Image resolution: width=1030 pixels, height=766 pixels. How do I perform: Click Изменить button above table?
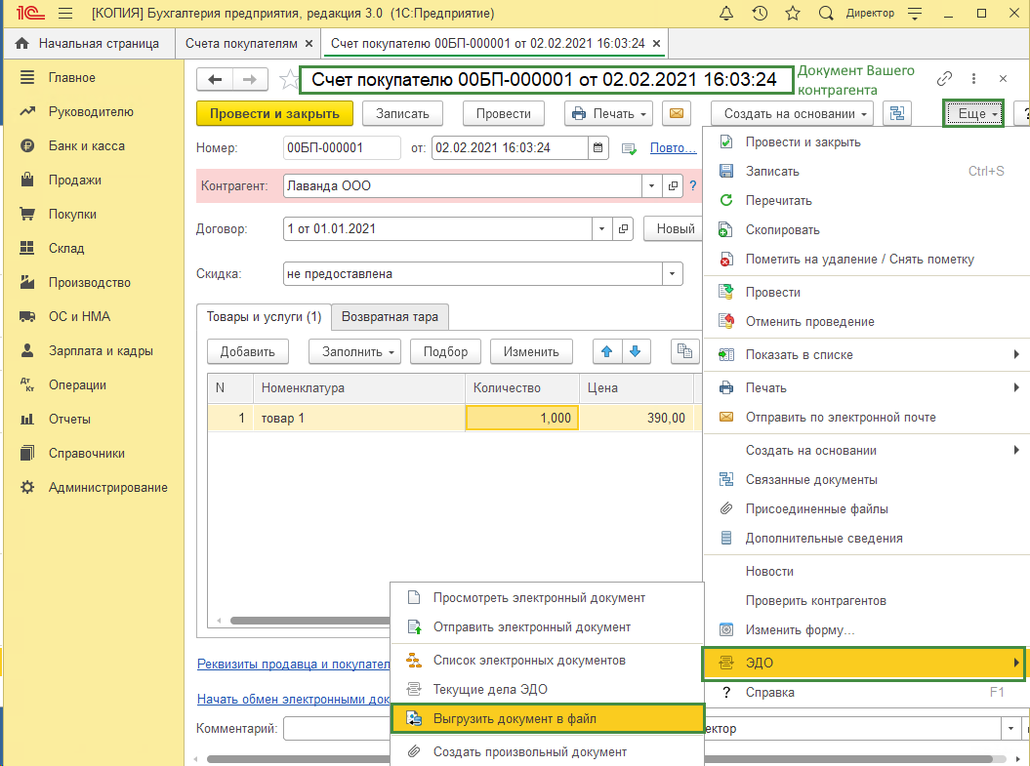click(x=531, y=352)
